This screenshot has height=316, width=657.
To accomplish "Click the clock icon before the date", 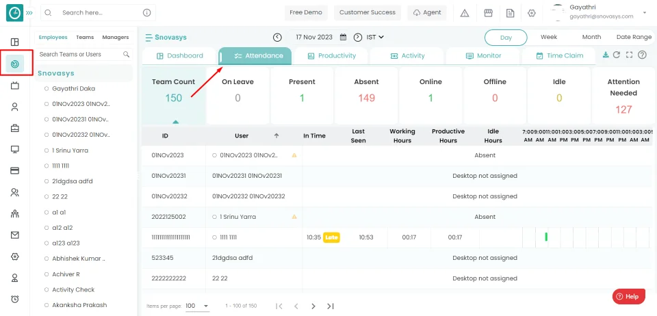I will pos(277,37).
